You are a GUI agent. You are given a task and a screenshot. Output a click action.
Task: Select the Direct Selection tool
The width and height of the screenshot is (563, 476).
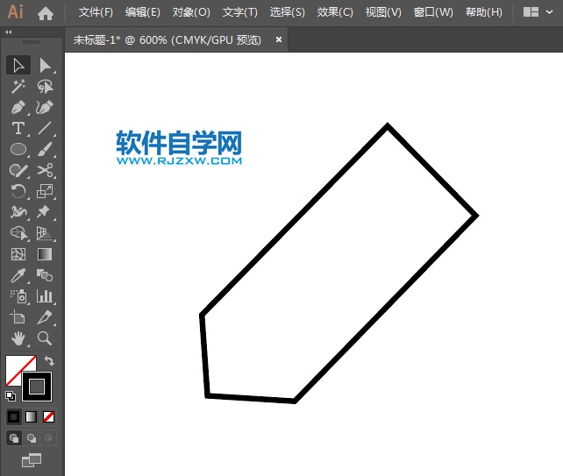(x=45, y=65)
